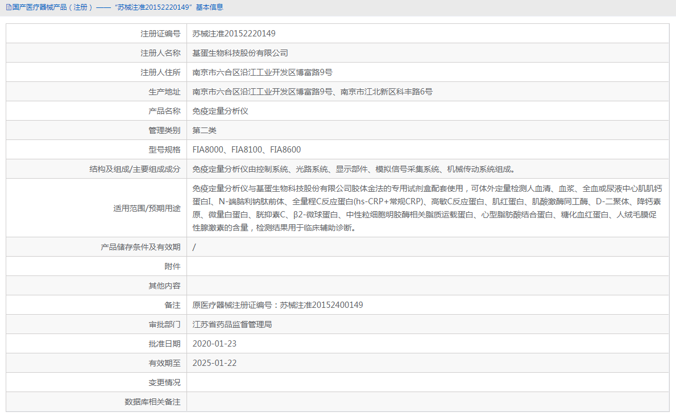Select the expiry date 2025-01-22
The height and width of the screenshot is (416, 676).
(x=214, y=363)
